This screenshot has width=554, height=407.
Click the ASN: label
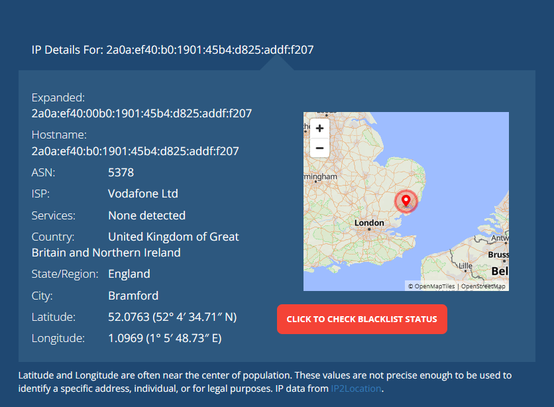[x=44, y=172]
